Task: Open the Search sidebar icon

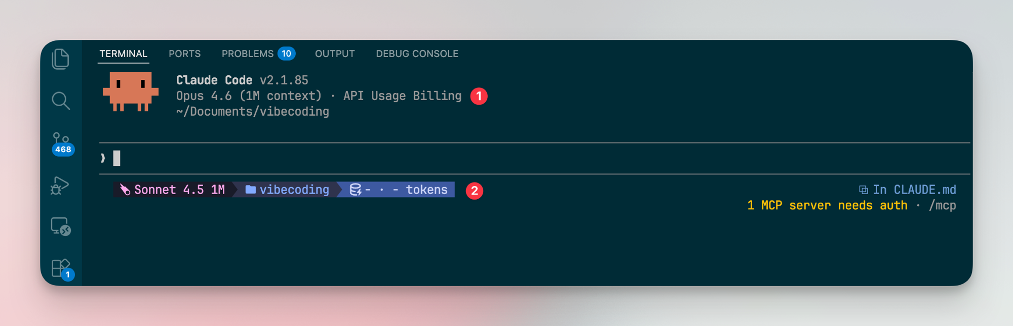Action: point(61,101)
